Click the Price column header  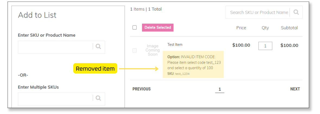(241, 28)
